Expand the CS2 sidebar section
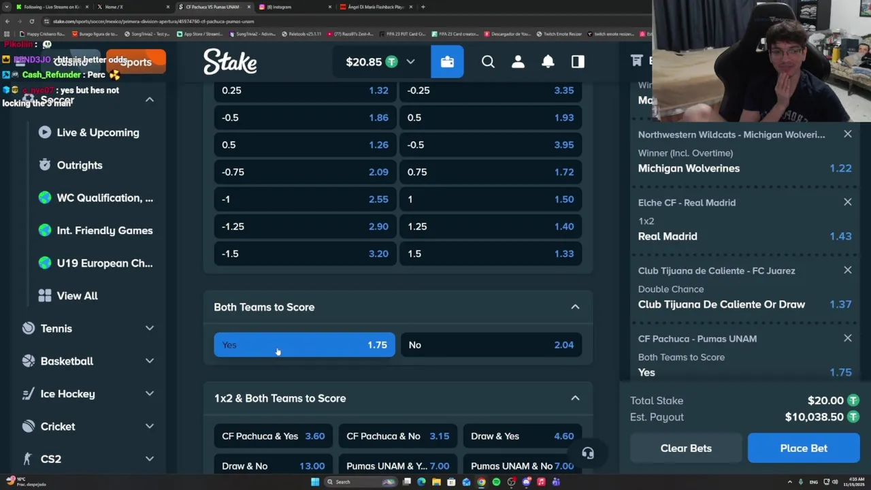 pos(150,459)
